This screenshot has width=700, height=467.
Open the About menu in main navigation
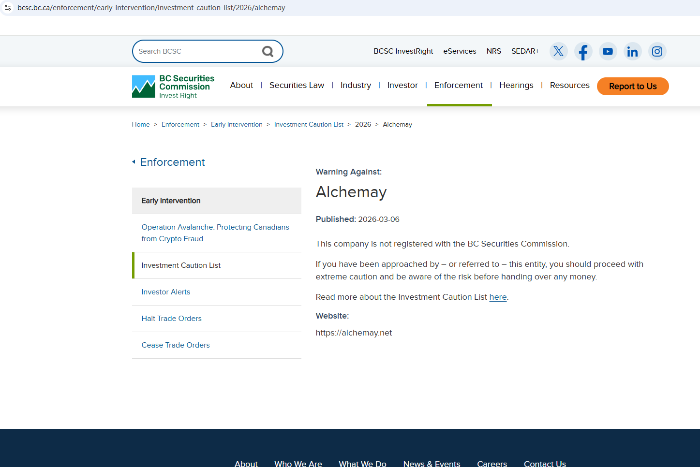(x=241, y=86)
